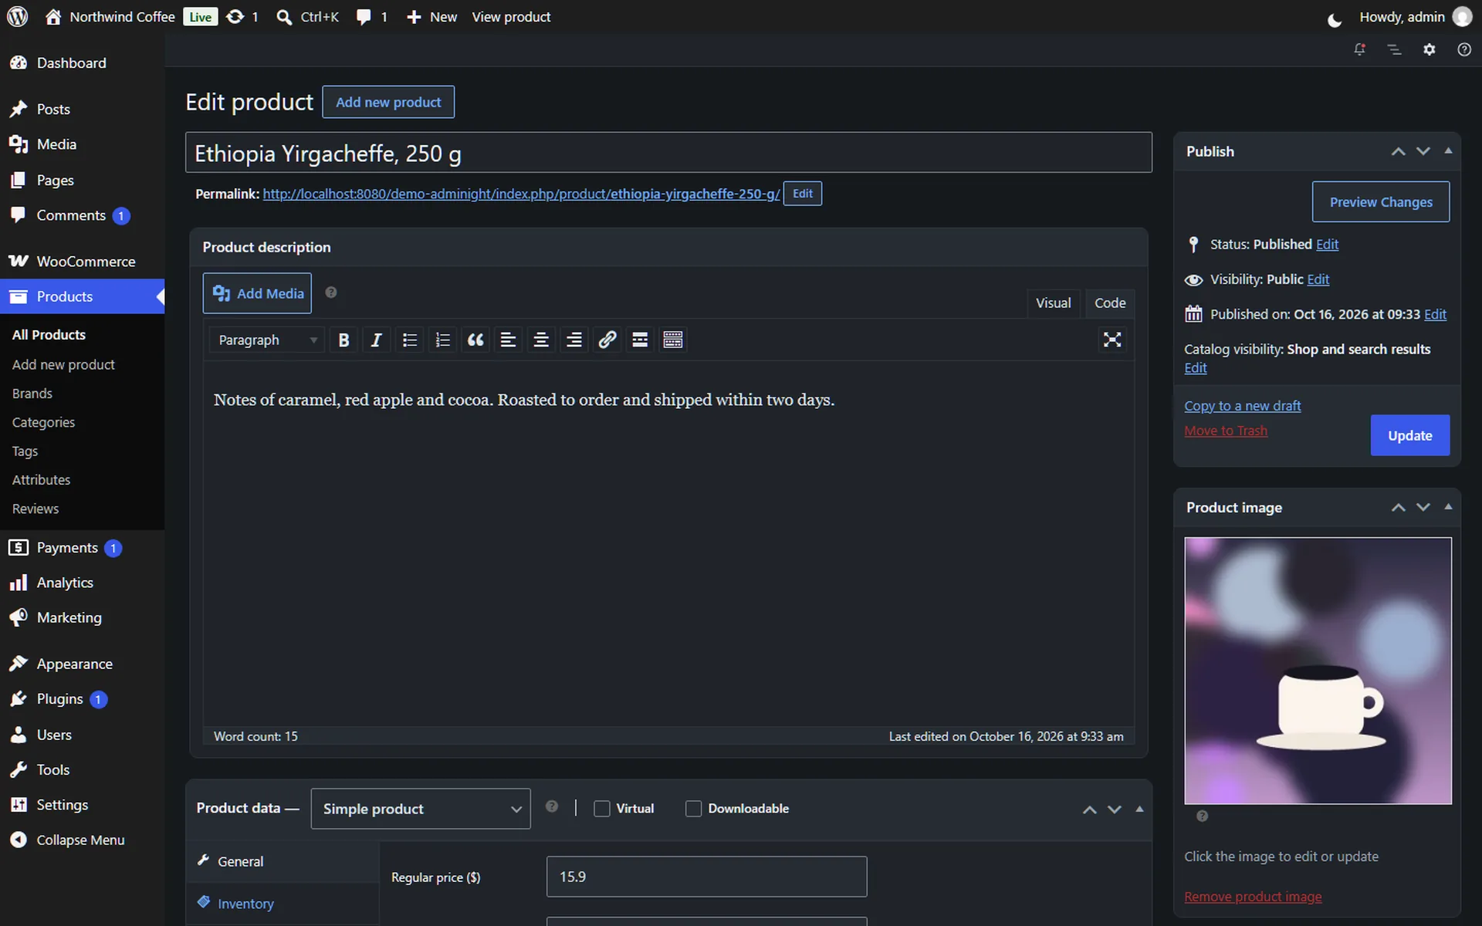Insert Read More tag
Image resolution: width=1482 pixels, height=926 pixels.
pos(640,340)
